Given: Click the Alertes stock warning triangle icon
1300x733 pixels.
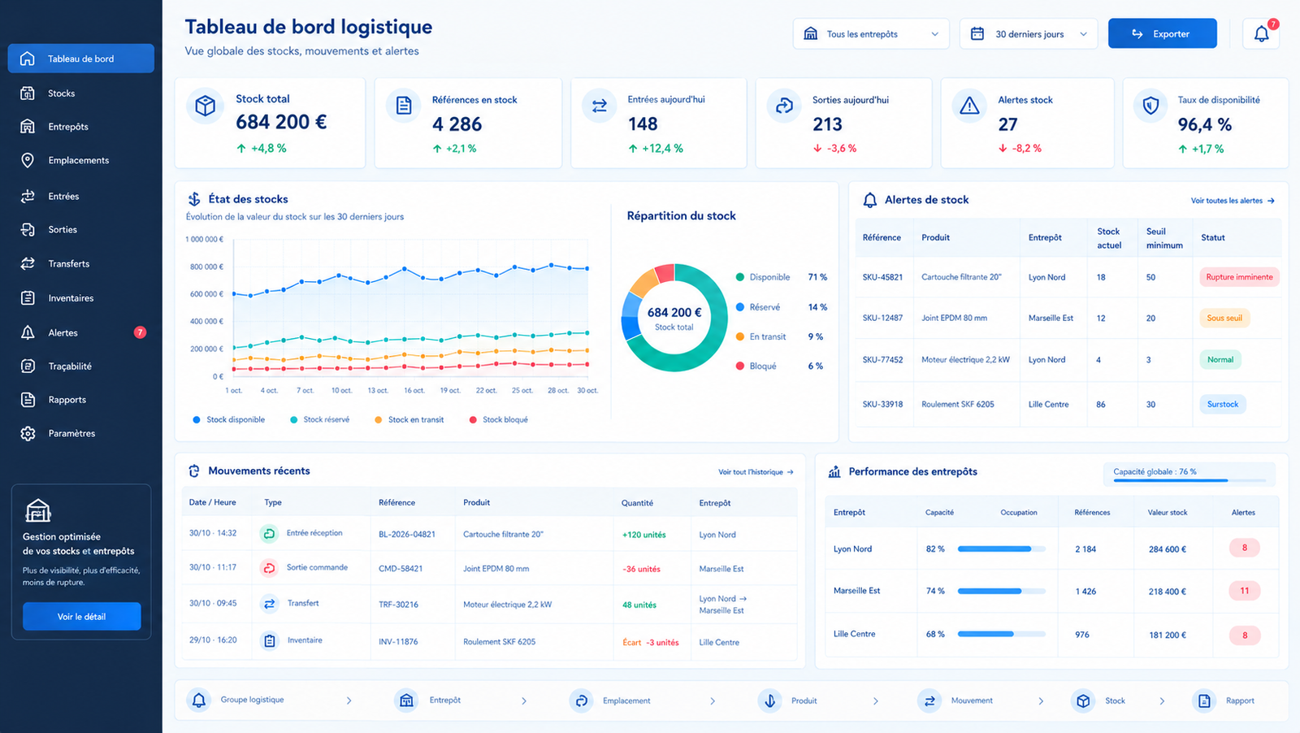Looking at the screenshot, I should pos(969,106).
